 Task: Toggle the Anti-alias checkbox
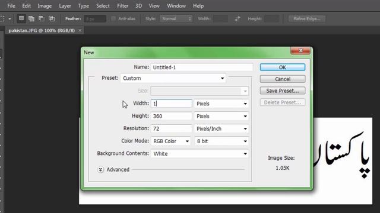[113, 18]
